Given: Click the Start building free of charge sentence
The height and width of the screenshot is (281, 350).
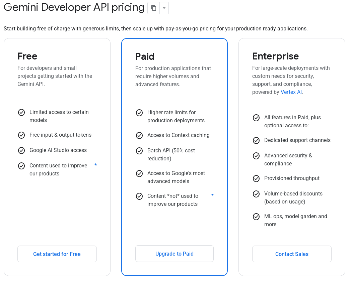Looking at the screenshot, I should click(x=156, y=28).
